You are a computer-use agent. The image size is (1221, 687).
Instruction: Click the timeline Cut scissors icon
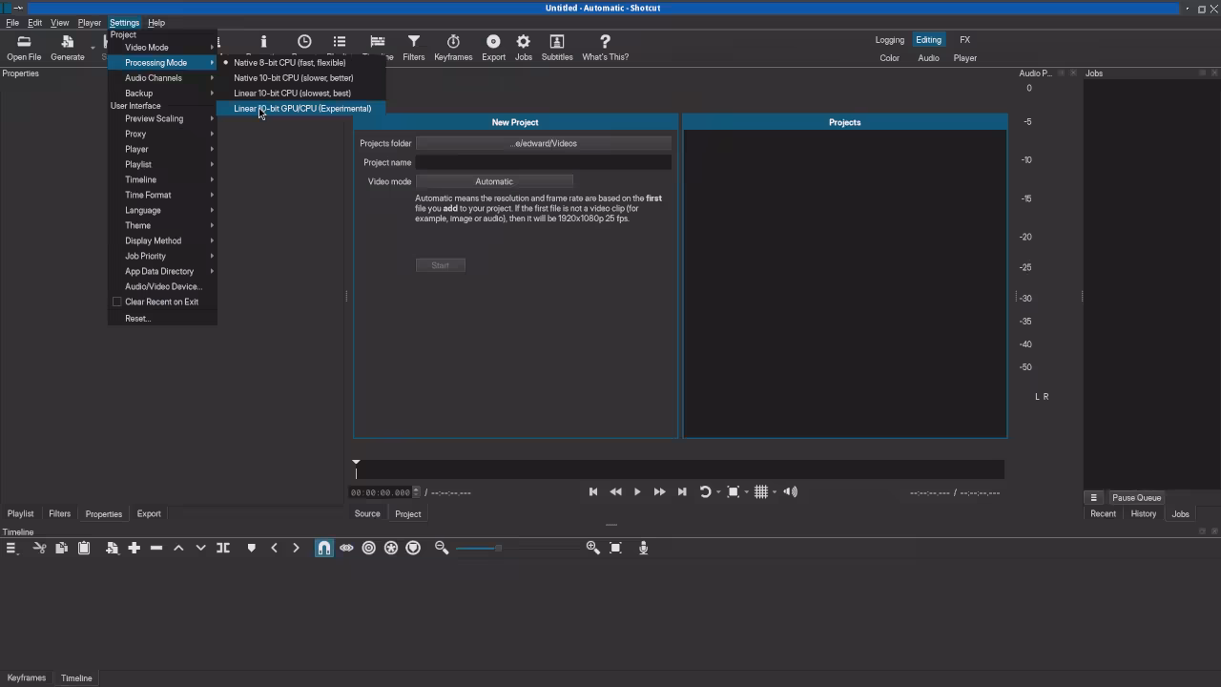[40, 548]
